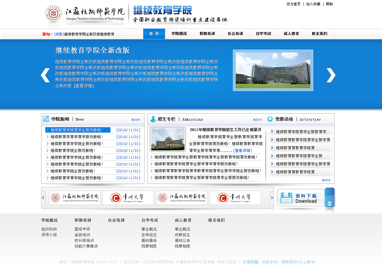Open the 帮助 help link
382x269 pixels.
pos(329,4)
